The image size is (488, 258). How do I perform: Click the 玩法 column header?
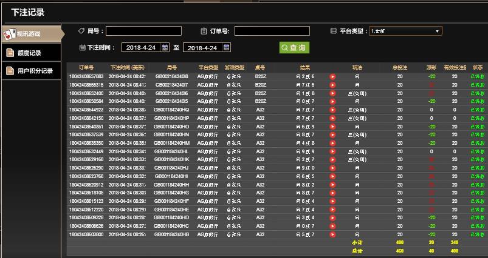click(x=357, y=67)
